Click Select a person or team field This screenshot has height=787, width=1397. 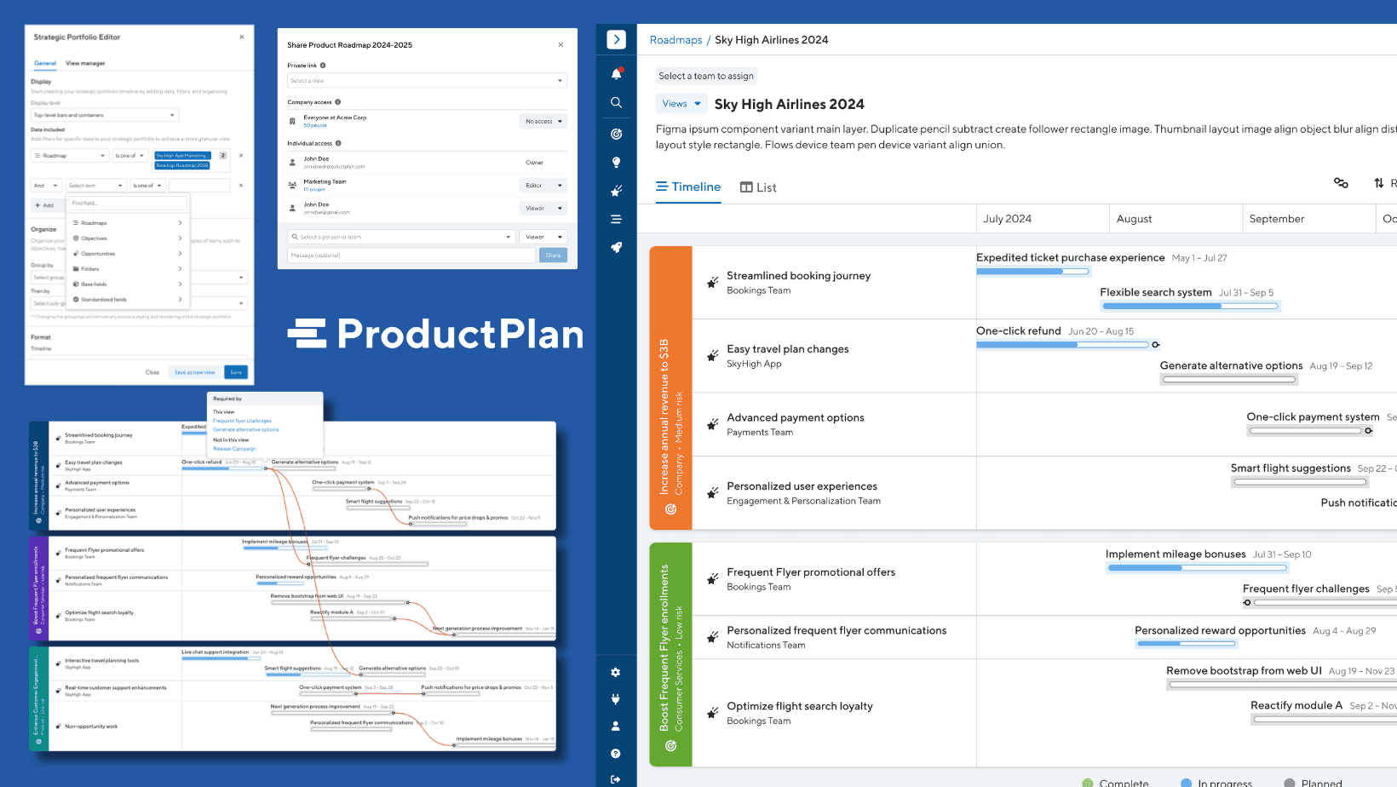click(402, 237)
